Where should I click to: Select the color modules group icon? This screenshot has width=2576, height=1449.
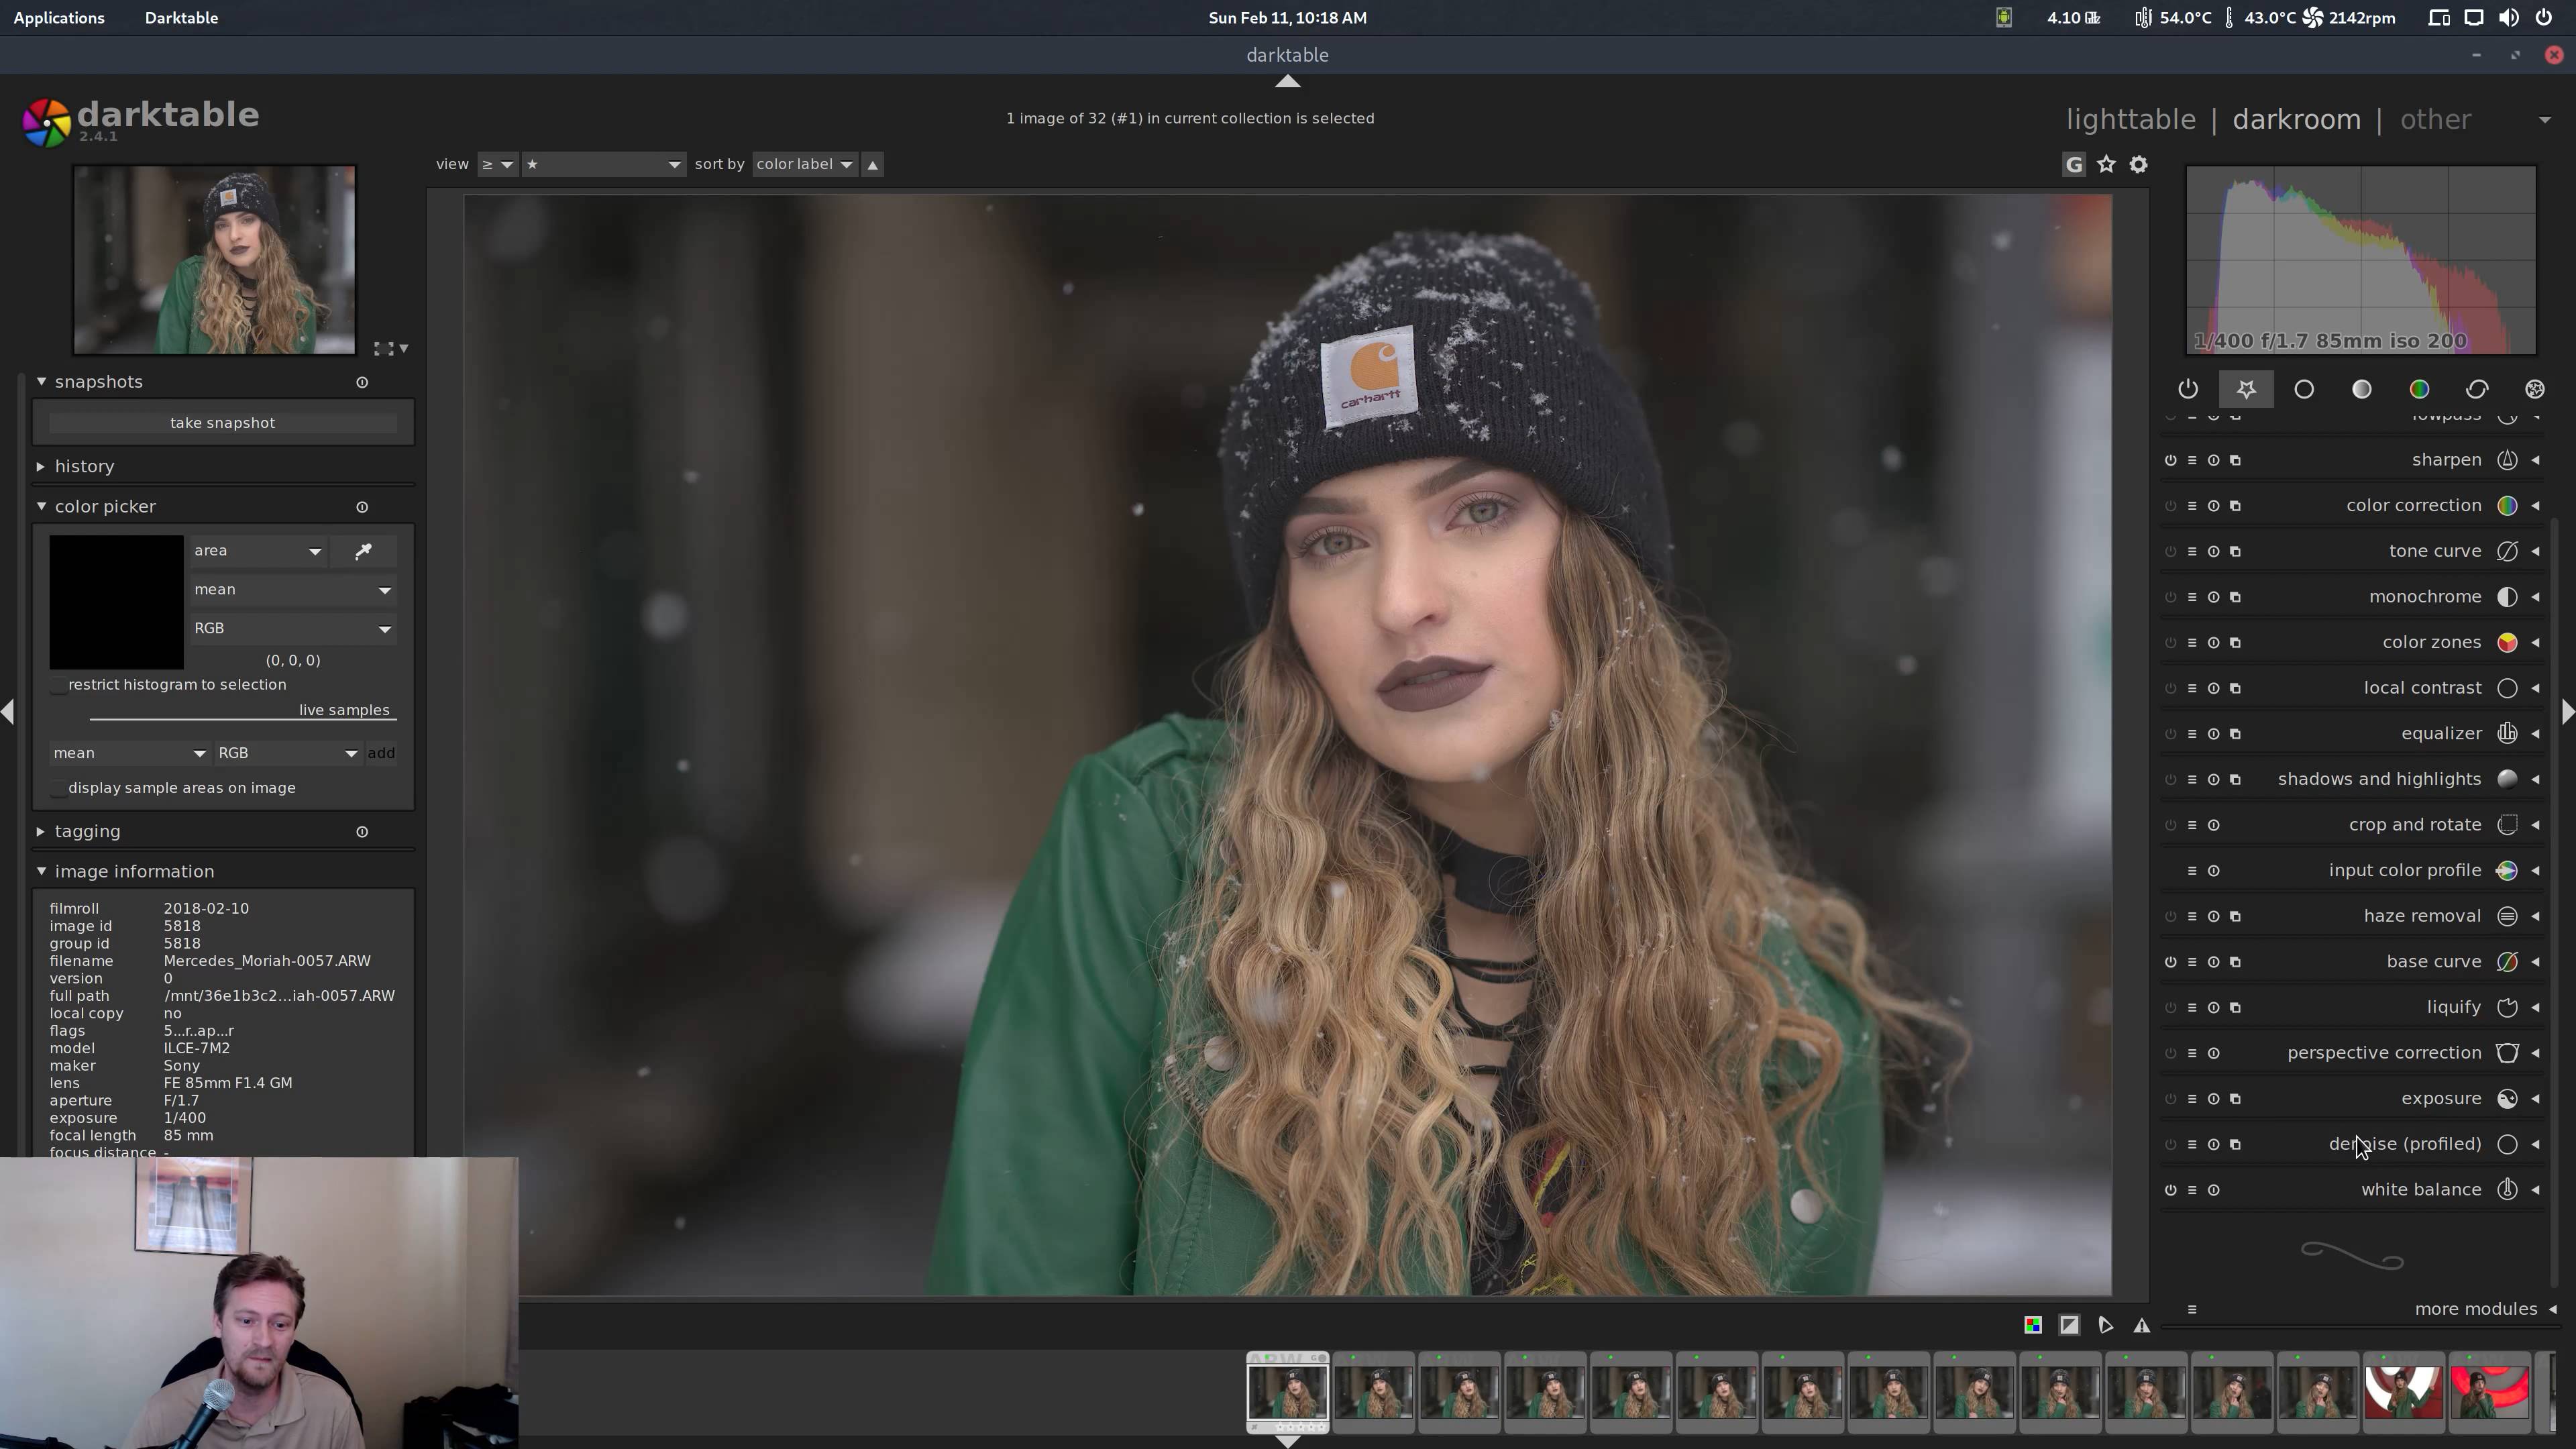tap(2419, 389)
